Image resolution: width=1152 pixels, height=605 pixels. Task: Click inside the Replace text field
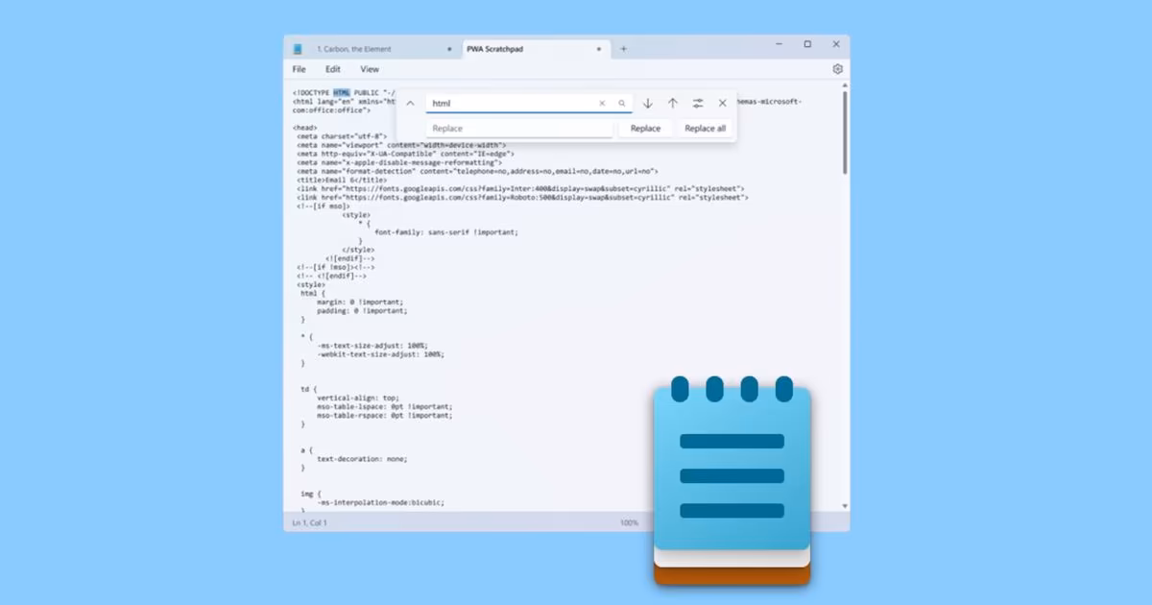click(x=518, y=128)
